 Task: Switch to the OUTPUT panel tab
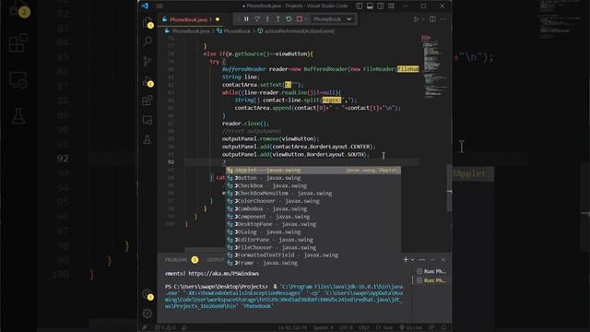(216, 260)
